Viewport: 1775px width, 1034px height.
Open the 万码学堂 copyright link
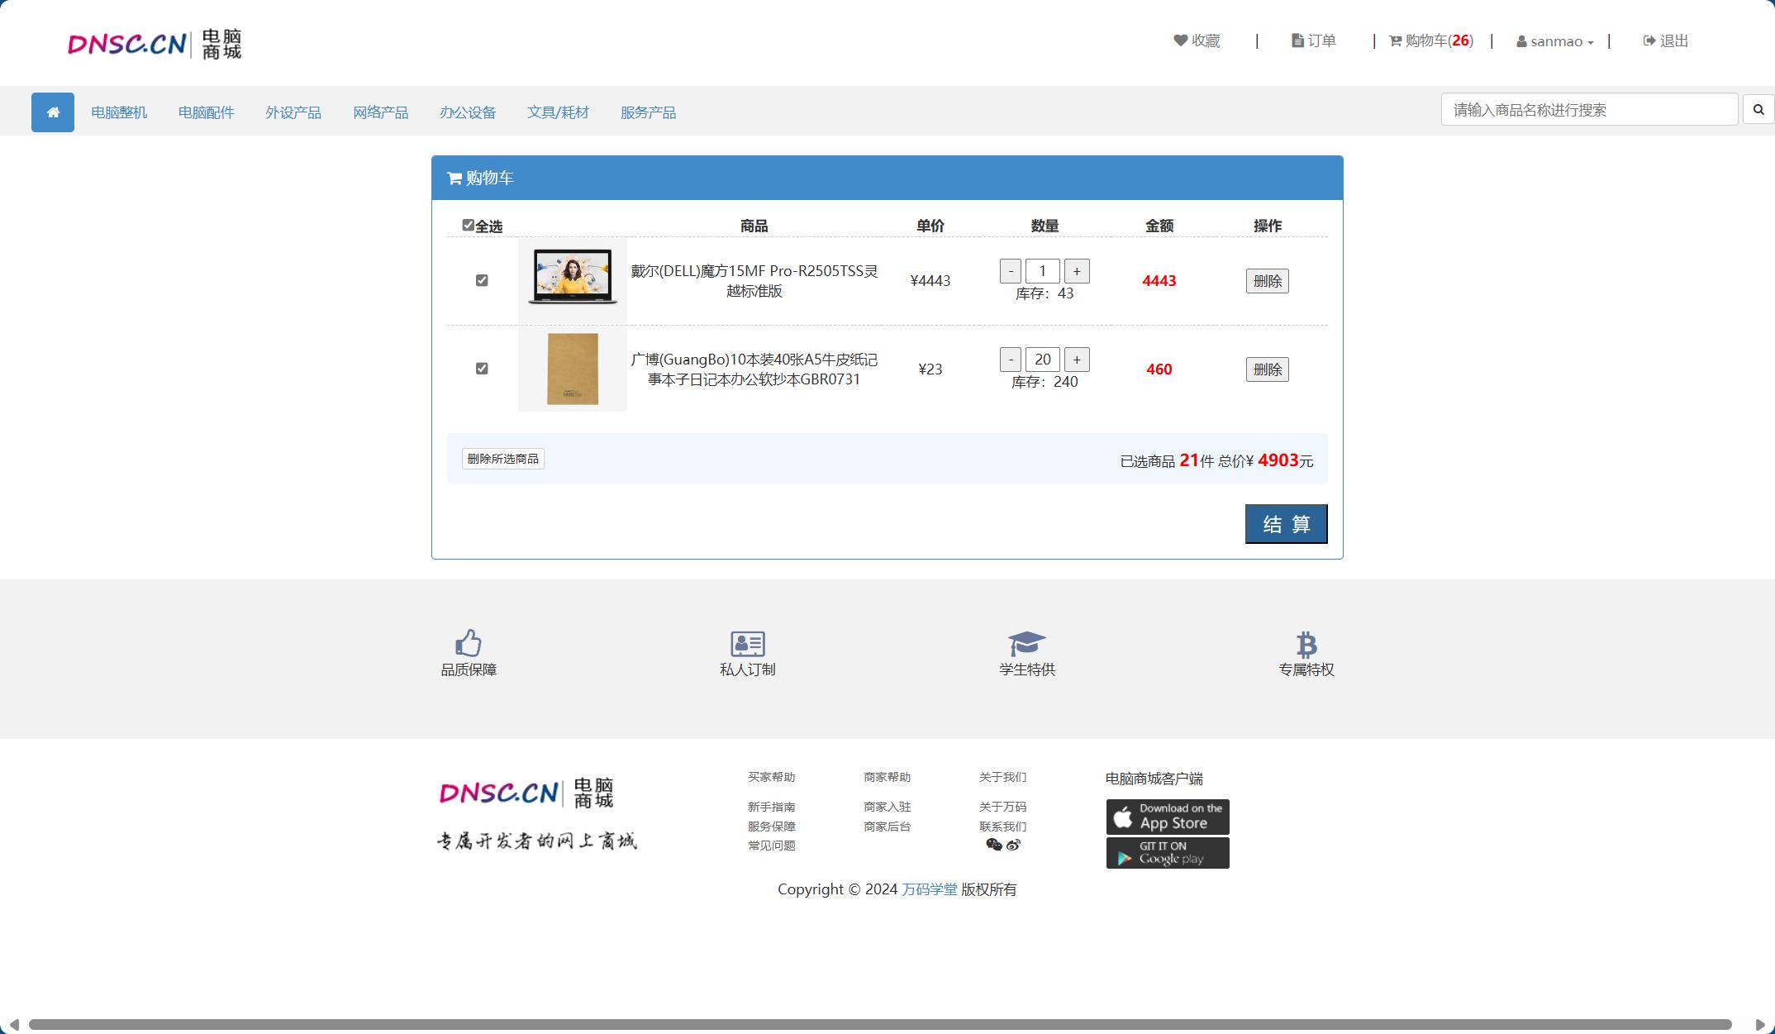[x=930, y=889]
